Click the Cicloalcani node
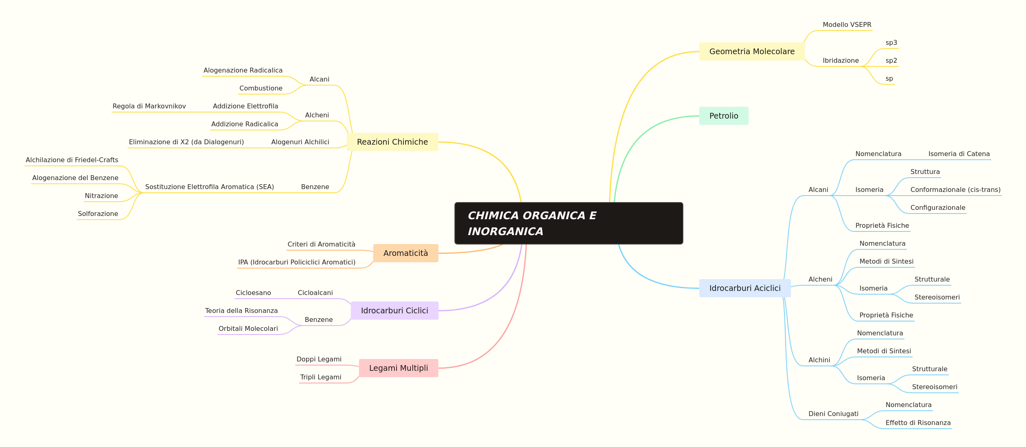Viewport: 1026px width, 447px height. (315, 293)
